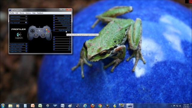Click marker icon beside New POV
Viewport: 192px width, 108px height.
pyautogui.click(x=54, y=16)
